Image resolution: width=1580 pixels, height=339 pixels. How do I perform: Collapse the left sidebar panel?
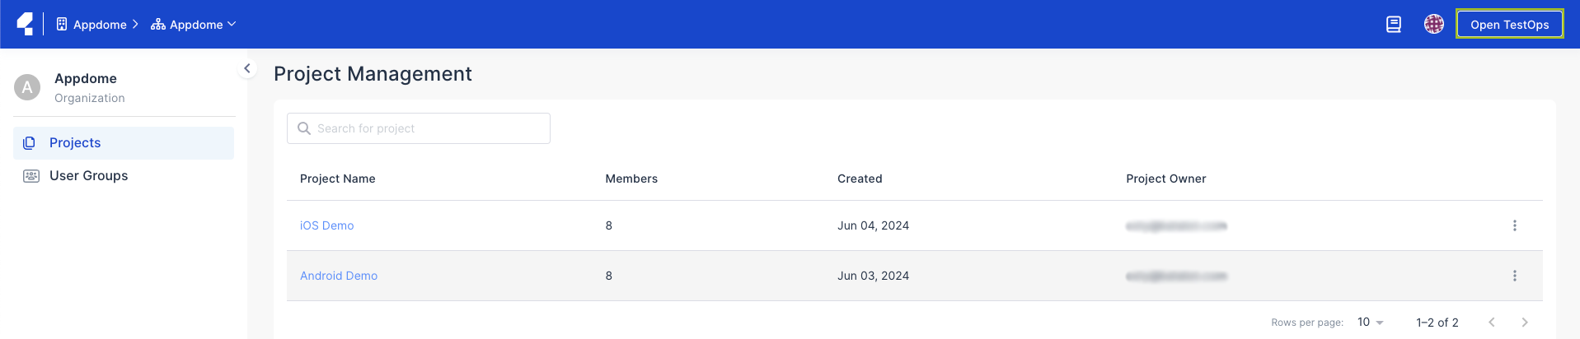tap(247, 68)
